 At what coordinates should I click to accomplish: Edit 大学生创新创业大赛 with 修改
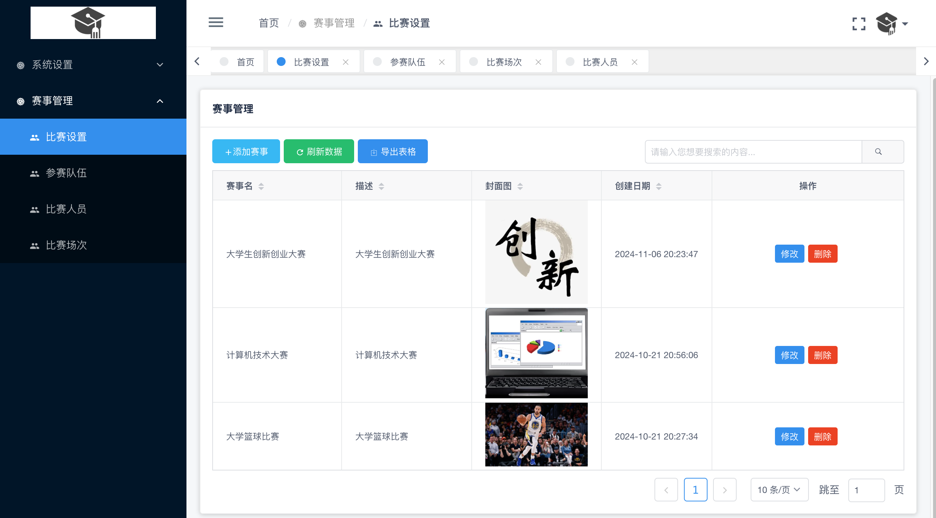click(789, 253)
